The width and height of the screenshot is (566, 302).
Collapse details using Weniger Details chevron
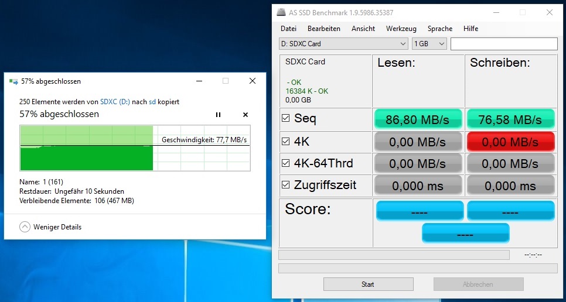pos(25,227)
